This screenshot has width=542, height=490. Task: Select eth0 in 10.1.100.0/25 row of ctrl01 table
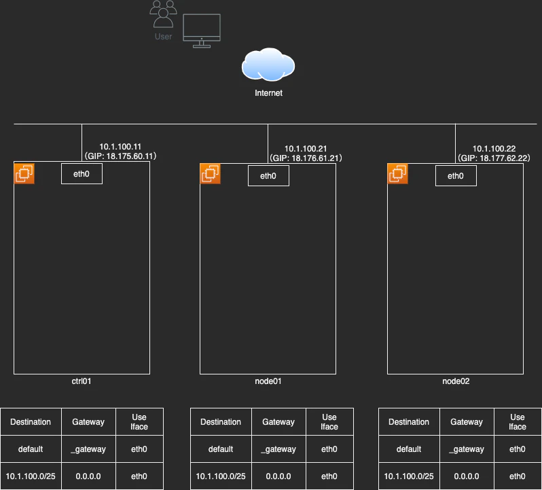click(x=140, y=476)
